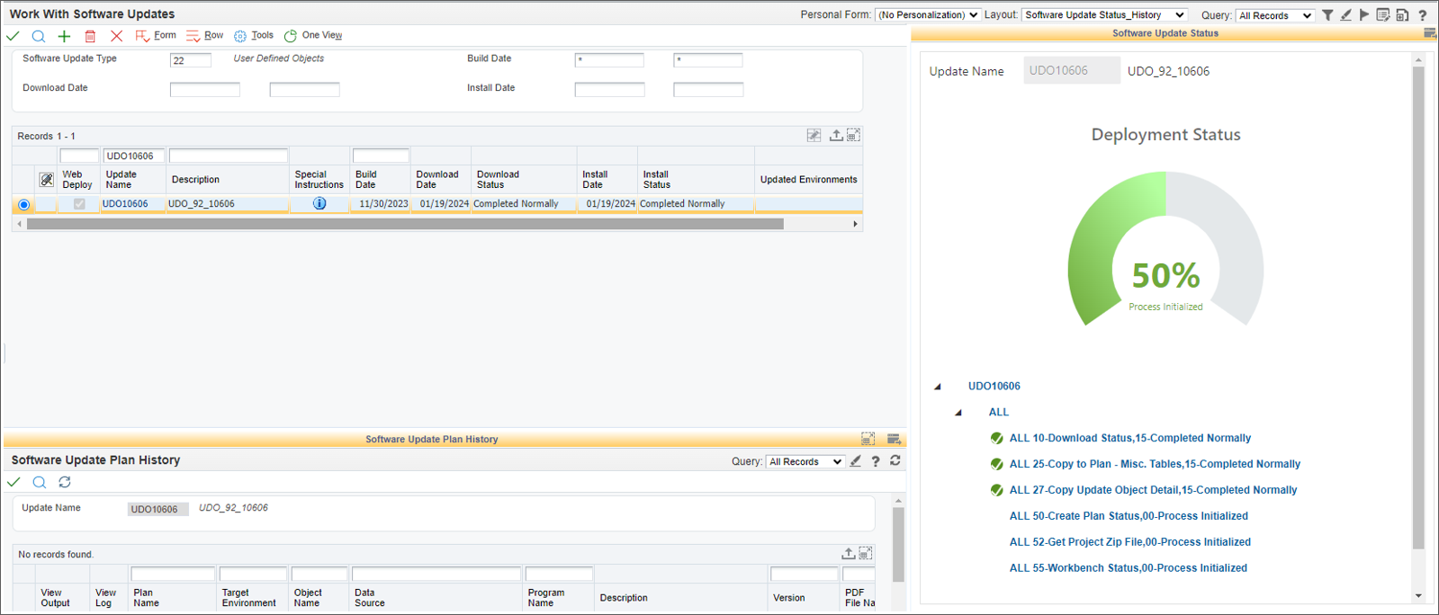Click the green Add plus icon
Screen dimensions: 1439x615
click(x=64, y=36)
